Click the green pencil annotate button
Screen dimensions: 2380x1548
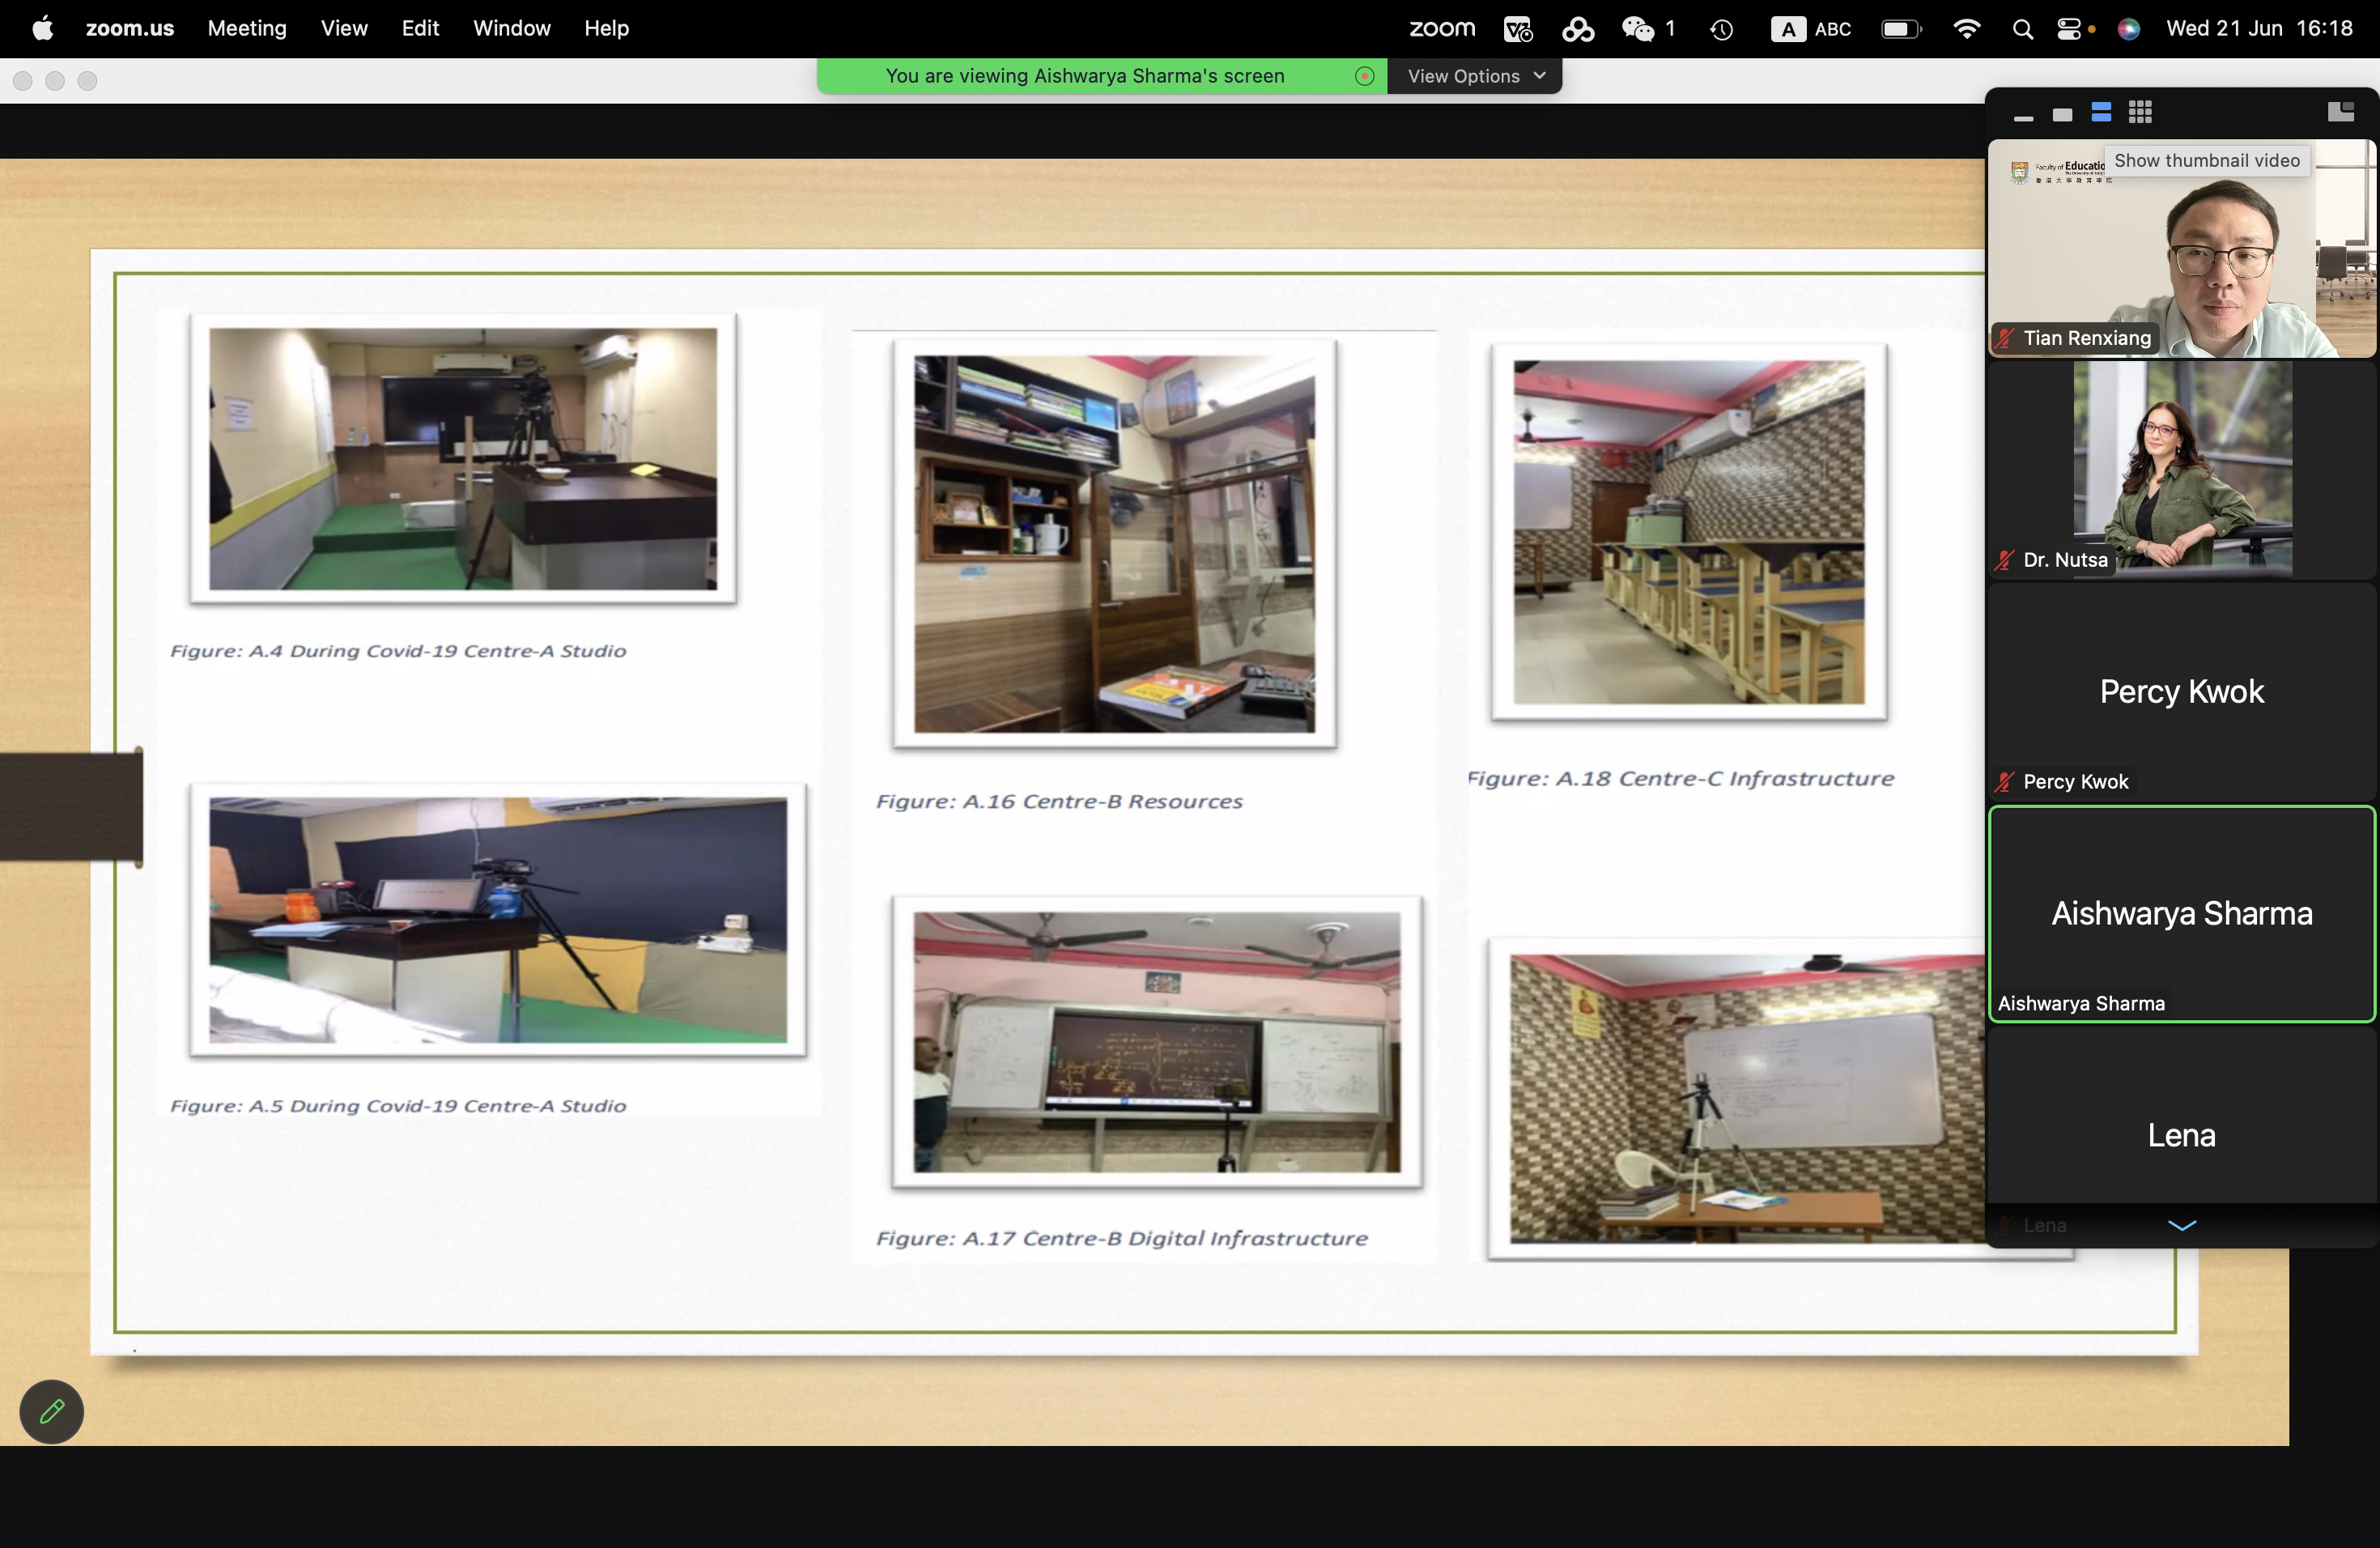pyautogui.click(x=52, y=1411)
